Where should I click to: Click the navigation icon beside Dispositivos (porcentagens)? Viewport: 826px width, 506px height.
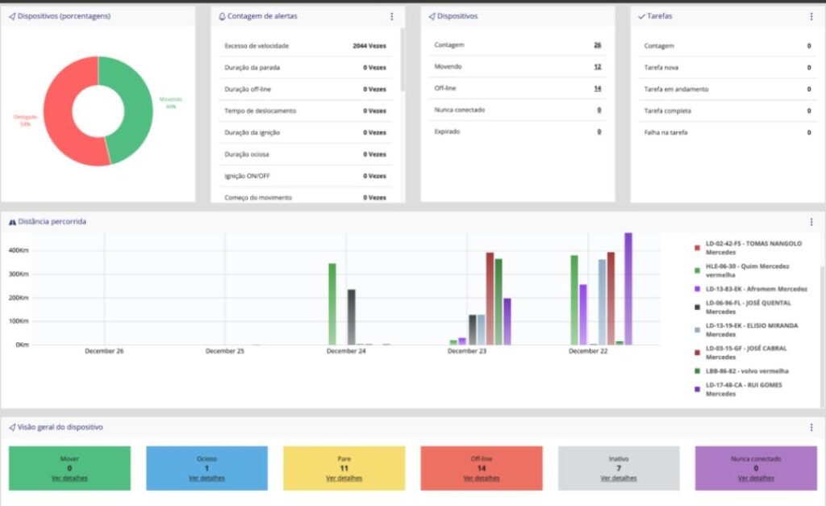coord(12,16)
